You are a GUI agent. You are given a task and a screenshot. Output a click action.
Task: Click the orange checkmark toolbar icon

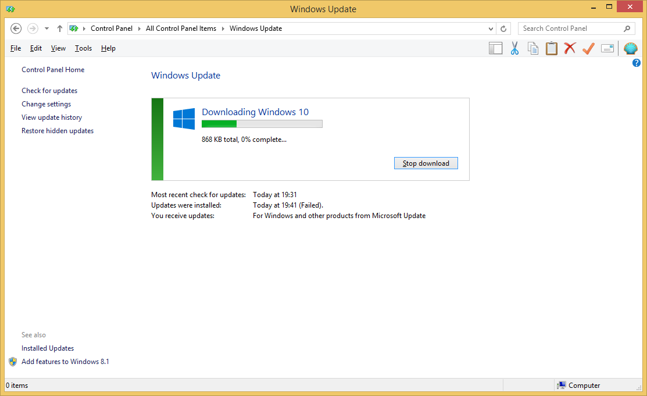coord(588,48)
